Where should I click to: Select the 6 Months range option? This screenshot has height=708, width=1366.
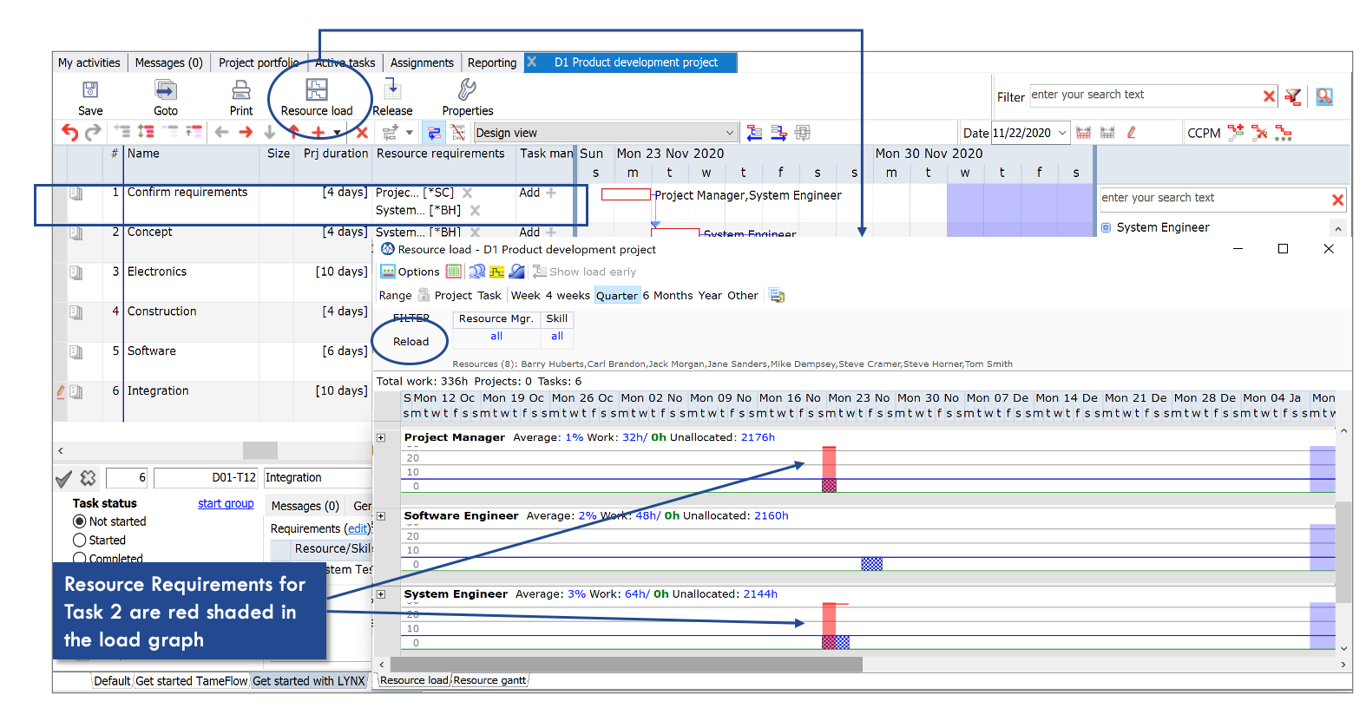668,296
